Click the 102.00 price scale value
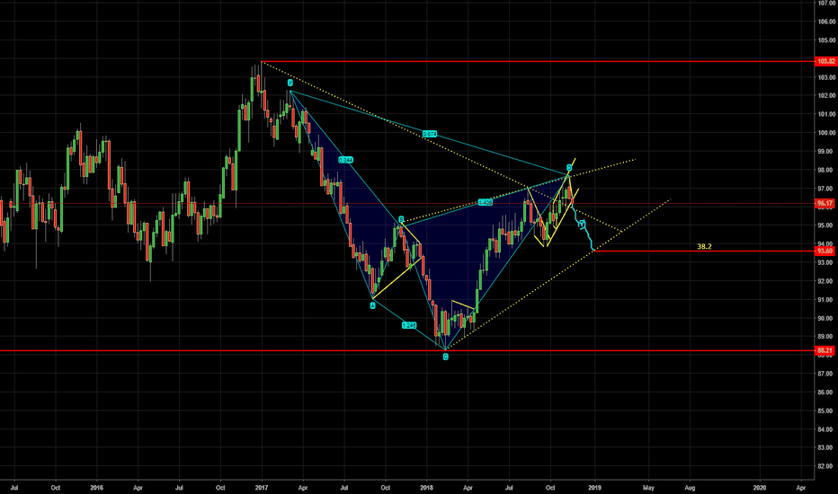Viewport: 838px width, 494px height. click(827, 95)
